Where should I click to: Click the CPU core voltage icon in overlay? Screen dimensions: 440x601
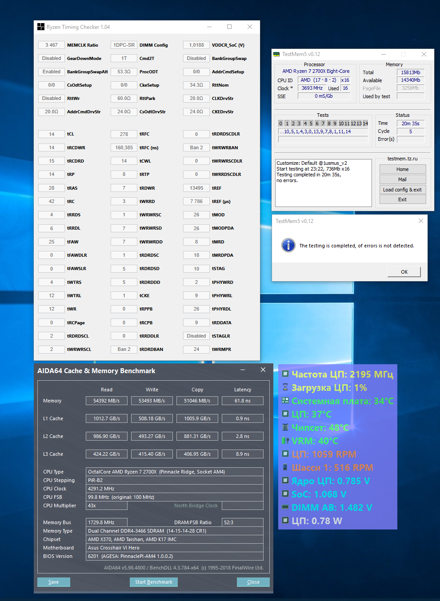click(285, 481)
